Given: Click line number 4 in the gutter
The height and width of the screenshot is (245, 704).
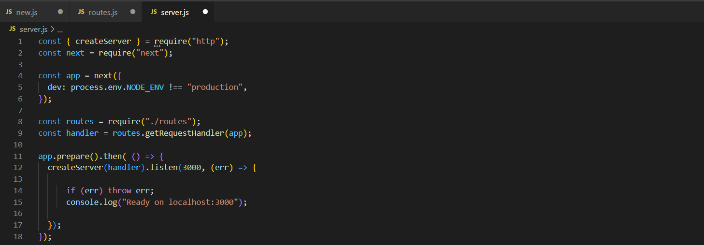Looking at the screenshot, I should [20, 76].
